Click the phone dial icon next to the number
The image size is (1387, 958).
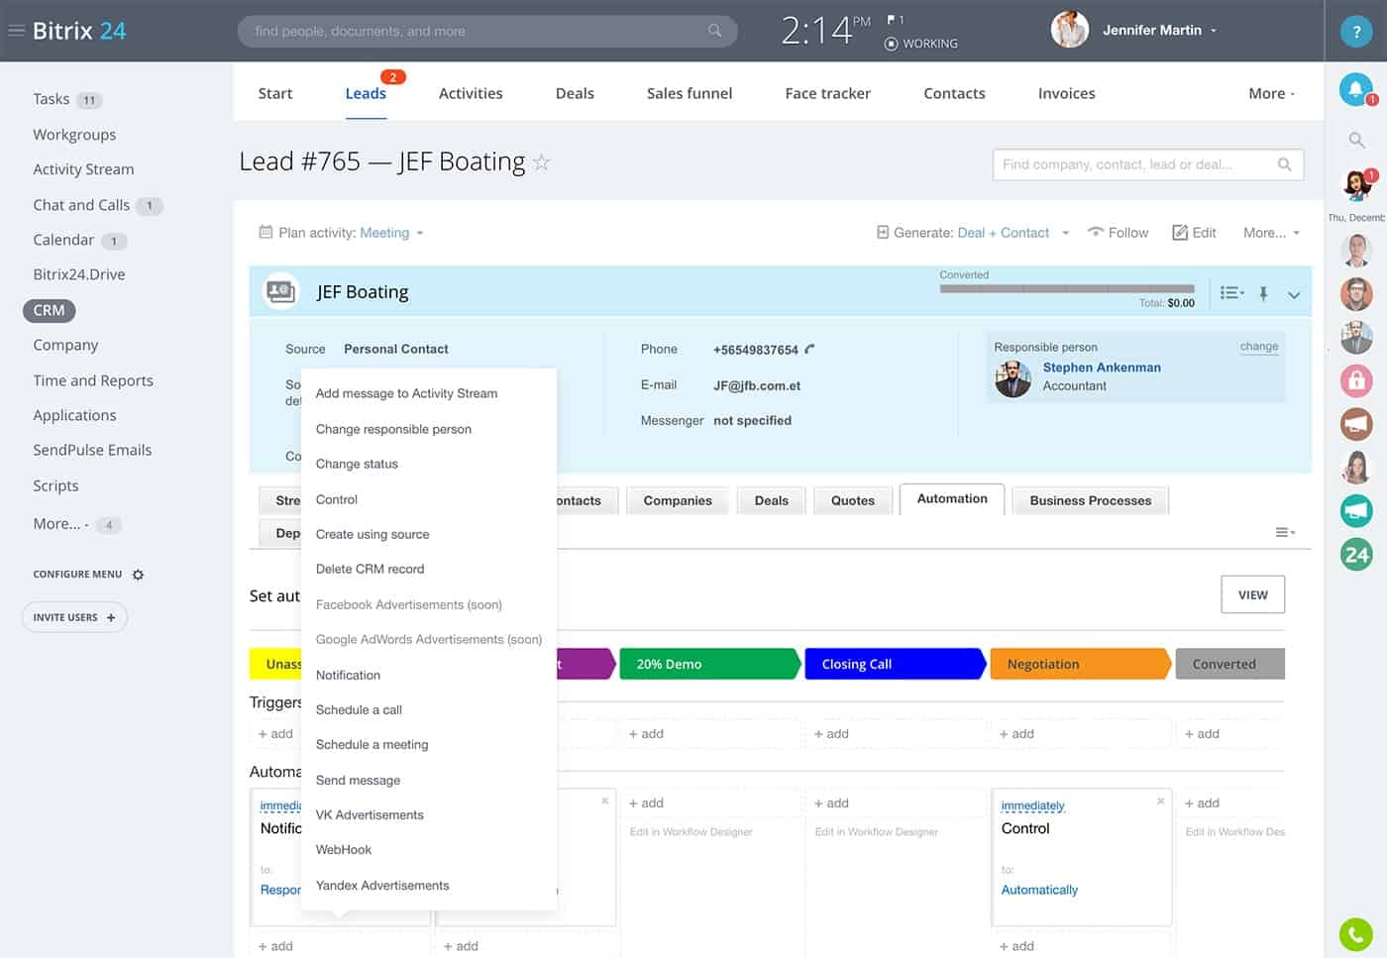[x=809, y=349]
